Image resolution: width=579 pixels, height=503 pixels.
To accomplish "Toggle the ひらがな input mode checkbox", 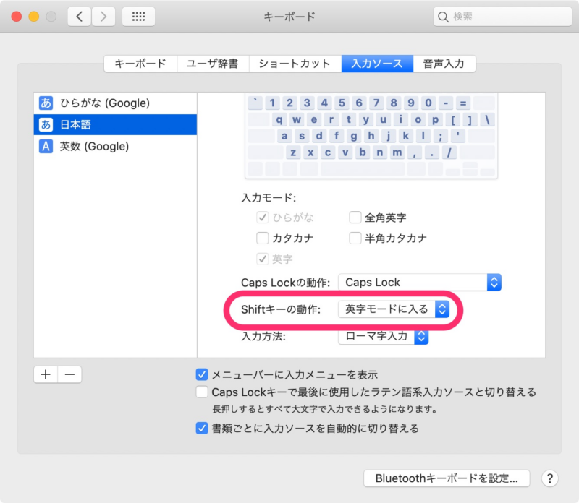I will 262,218.
